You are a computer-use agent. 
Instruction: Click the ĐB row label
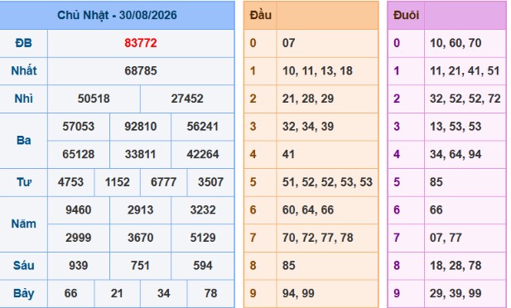(x=23, y=43)
